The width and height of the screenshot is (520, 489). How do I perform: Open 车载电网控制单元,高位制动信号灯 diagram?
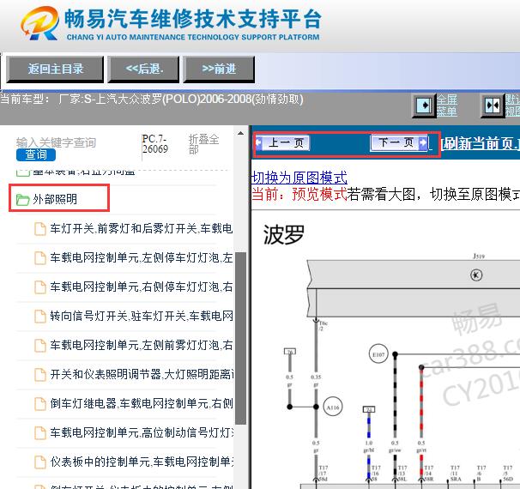pyautogui.click(x=142, y=432)
